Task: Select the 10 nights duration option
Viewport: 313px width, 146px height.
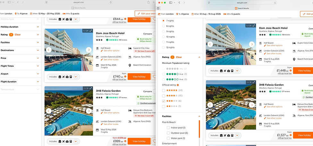Action: point(164,37)
